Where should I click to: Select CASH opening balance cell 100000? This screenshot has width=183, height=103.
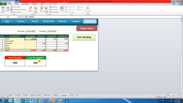31,39
